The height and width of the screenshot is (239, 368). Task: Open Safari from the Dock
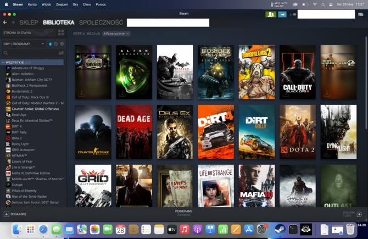tap(43, 229)
